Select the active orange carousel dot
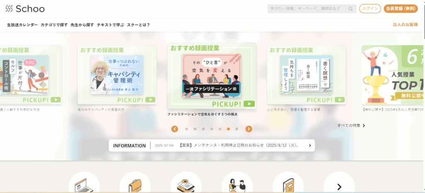425x193 pixels. [x=228, y=129]
